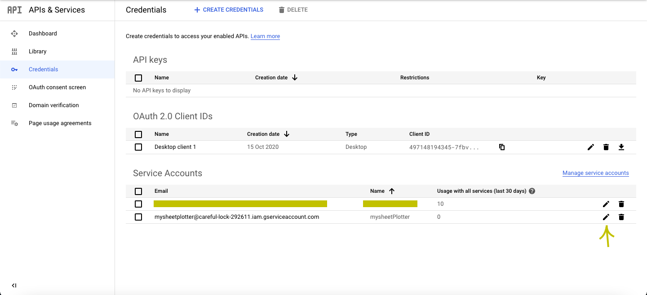Sort service accounts by Name arrow
This screenshot has width=647, height=295.
point(392,191)
